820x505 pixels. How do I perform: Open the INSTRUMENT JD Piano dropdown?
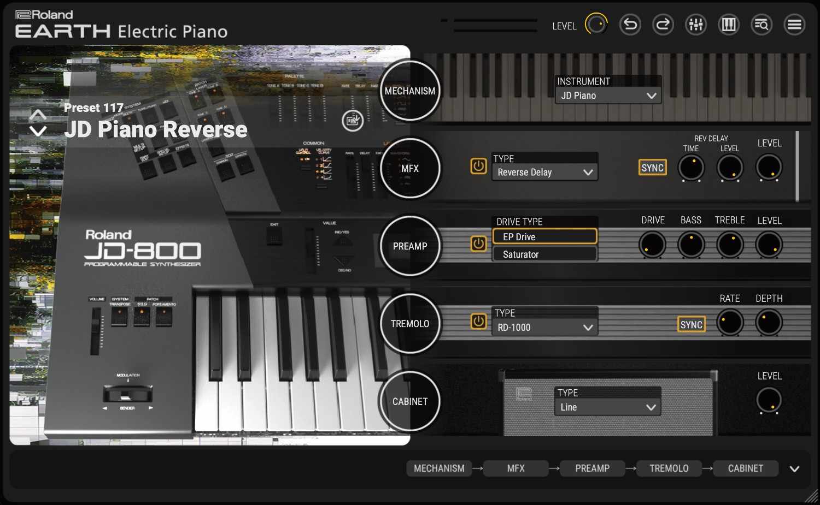point(608,95)
